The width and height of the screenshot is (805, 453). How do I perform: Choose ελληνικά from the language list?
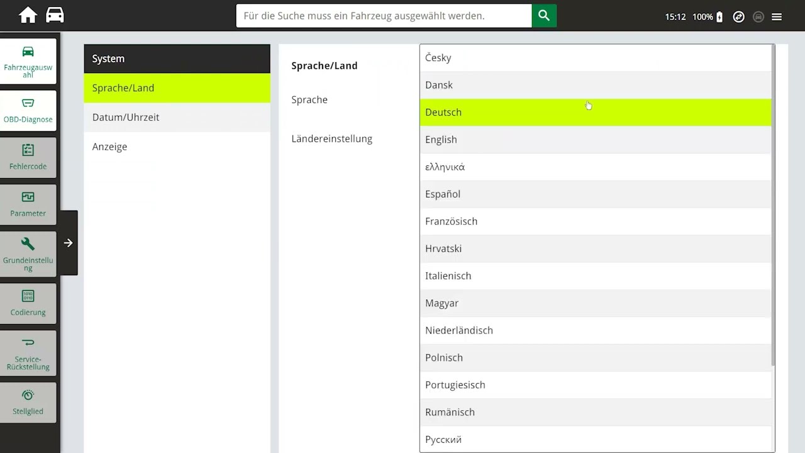tap(596, 167)
